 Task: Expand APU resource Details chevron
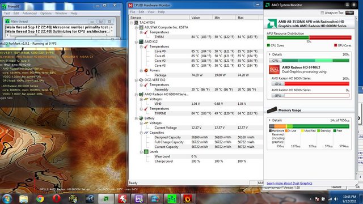(x=269, y=54)
